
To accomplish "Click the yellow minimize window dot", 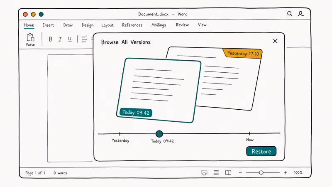I will (33, 14).
